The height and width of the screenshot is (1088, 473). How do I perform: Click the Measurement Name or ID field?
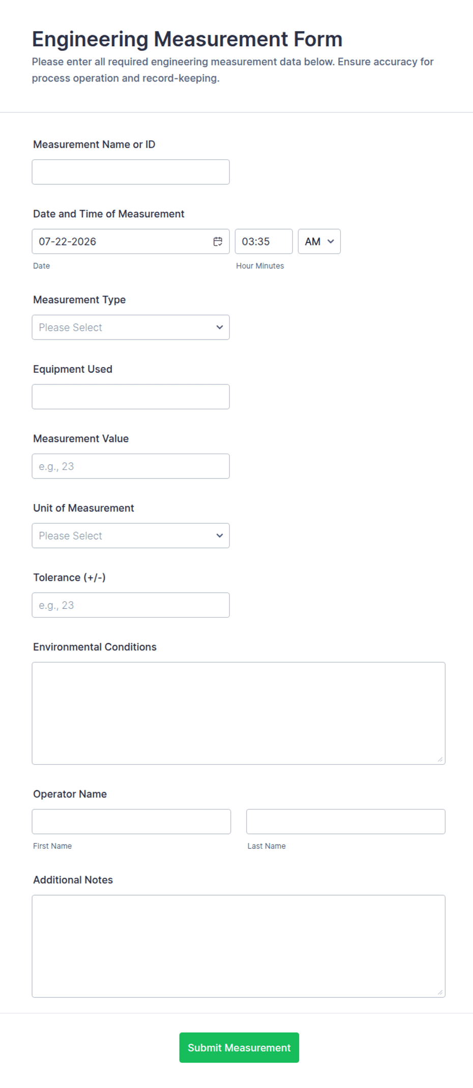131,172
